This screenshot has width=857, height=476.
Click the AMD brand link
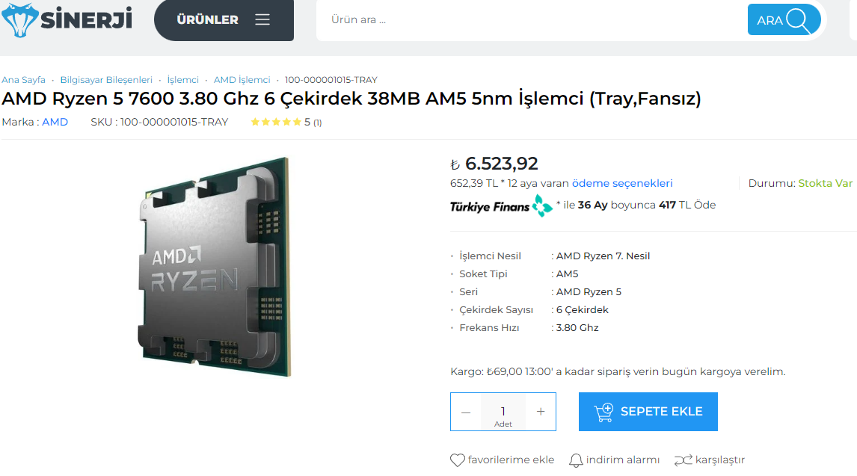click(55, 122)
